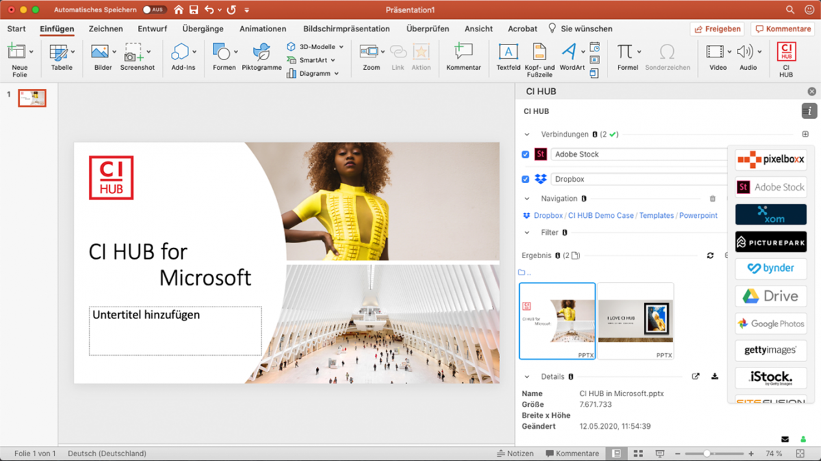This screenshot has width=821, height=461.
Task: Select the bynder connector logo
Action: (x=770, y=268)
